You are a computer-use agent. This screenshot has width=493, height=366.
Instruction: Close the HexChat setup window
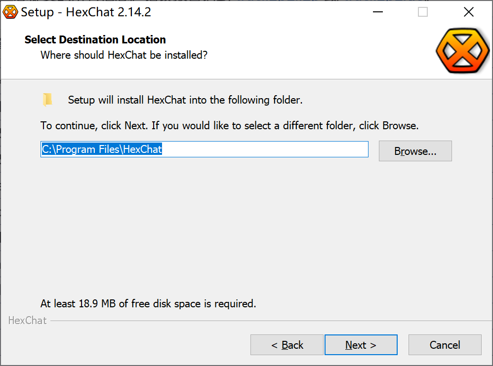click(469, 12)
